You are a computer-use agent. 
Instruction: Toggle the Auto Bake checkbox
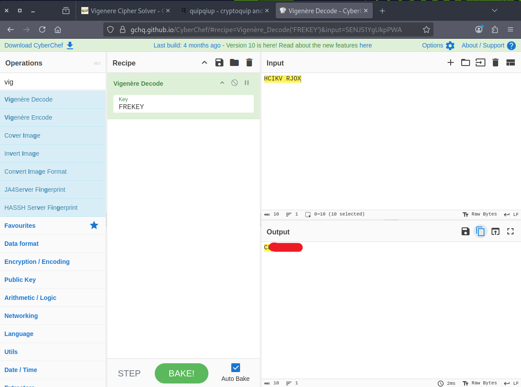[236, 368]
